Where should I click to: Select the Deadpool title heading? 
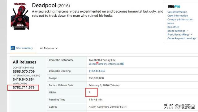(x=44, y=6)
